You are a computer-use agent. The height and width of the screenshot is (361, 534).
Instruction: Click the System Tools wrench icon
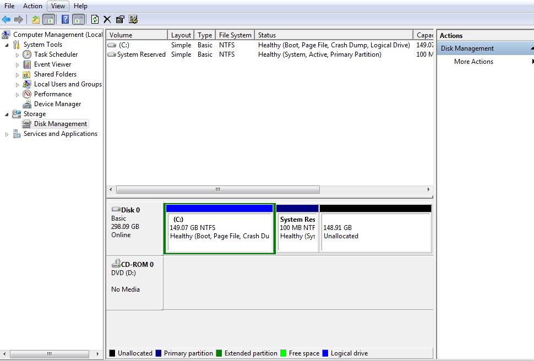[17, 45]
